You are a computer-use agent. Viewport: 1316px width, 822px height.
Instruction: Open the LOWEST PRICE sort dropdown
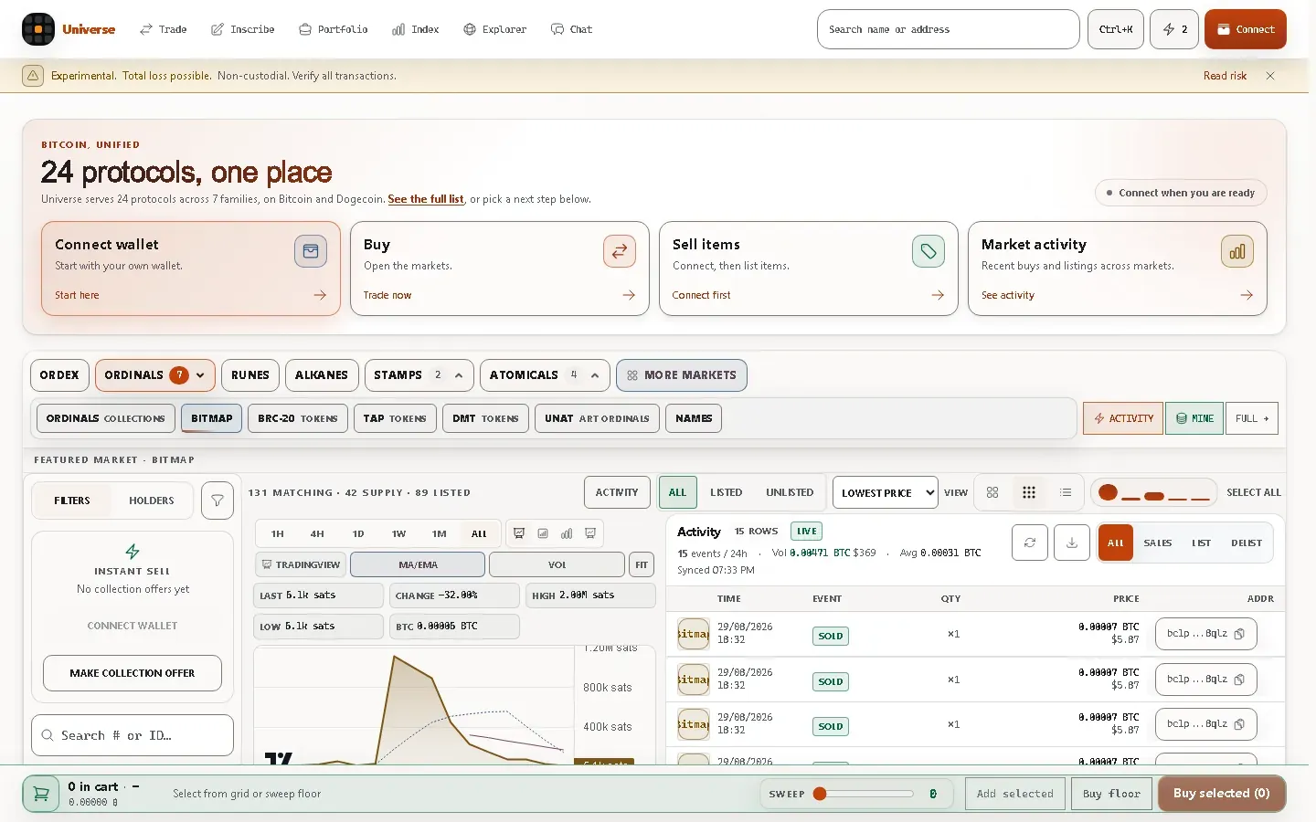(x=886, y=492)
